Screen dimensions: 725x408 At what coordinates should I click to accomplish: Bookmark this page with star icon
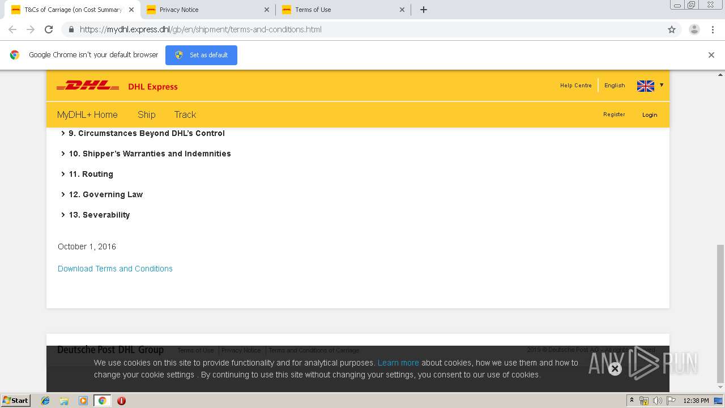[672, 29]
